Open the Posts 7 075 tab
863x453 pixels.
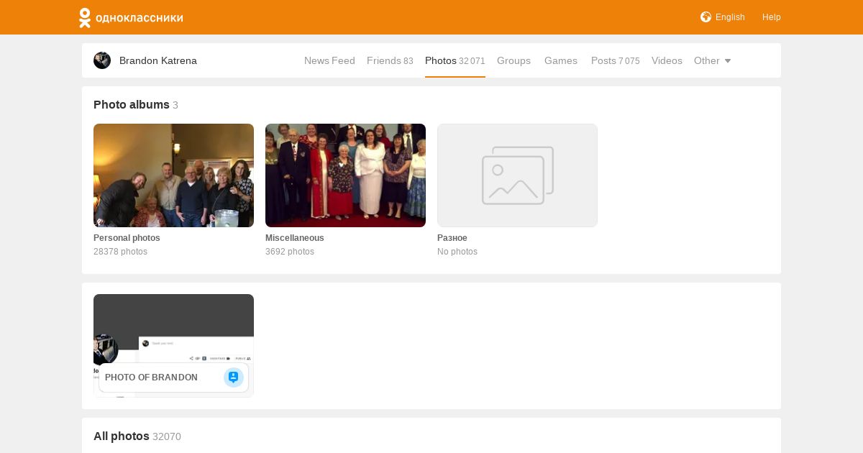coord(615,60)
